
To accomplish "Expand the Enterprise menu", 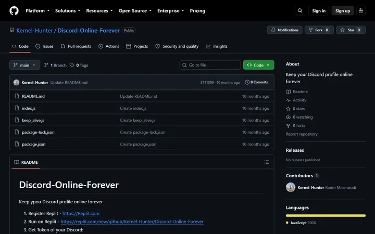I will click(170, 11).
